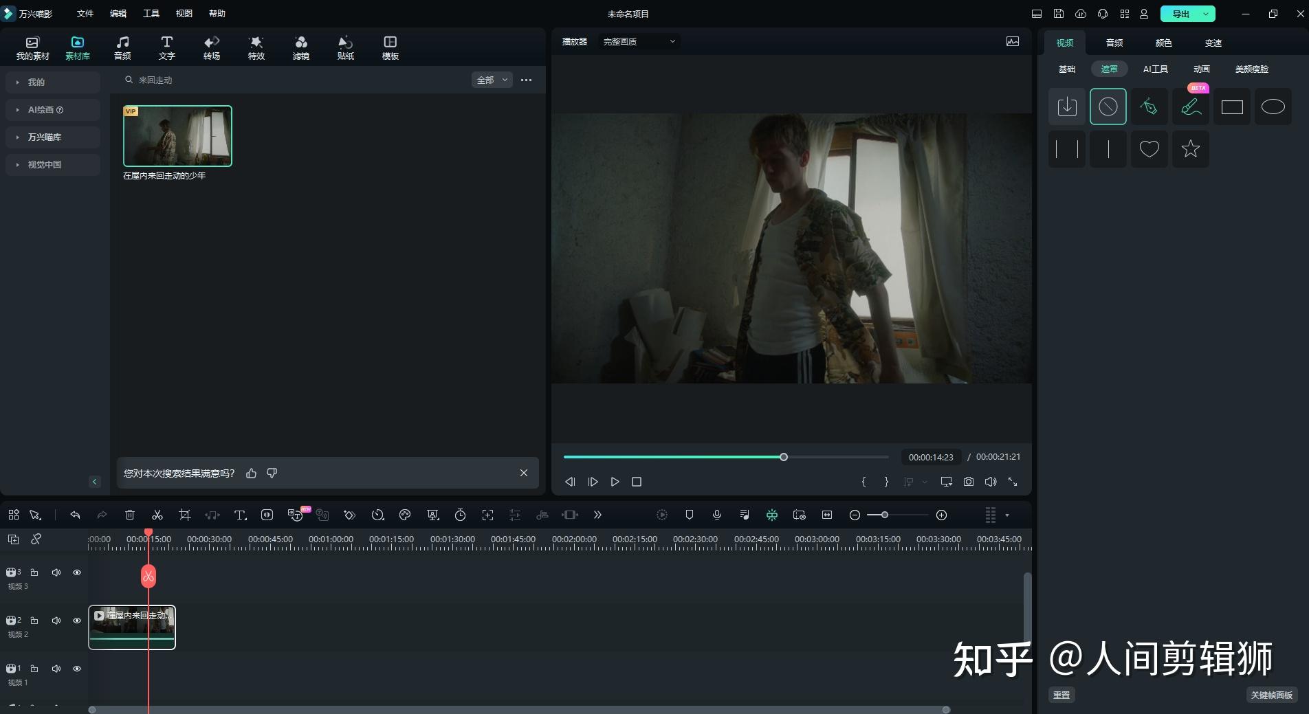The width and height of the screenshot is (1309, 714).
Task: Select the 在屋内来回走动的少年 thumbnail
Action: (x=177, y=136)
